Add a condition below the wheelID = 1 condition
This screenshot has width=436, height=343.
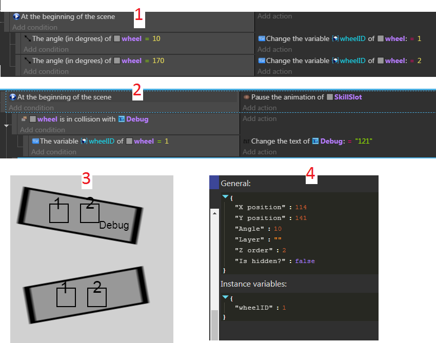click(54, 152)
